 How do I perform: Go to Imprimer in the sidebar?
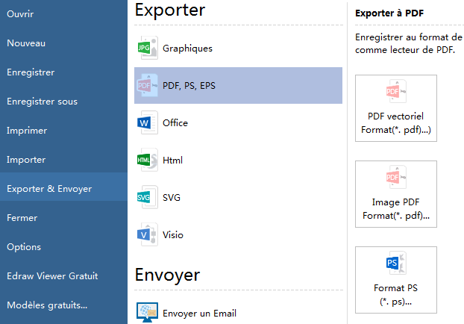[27, 131]
